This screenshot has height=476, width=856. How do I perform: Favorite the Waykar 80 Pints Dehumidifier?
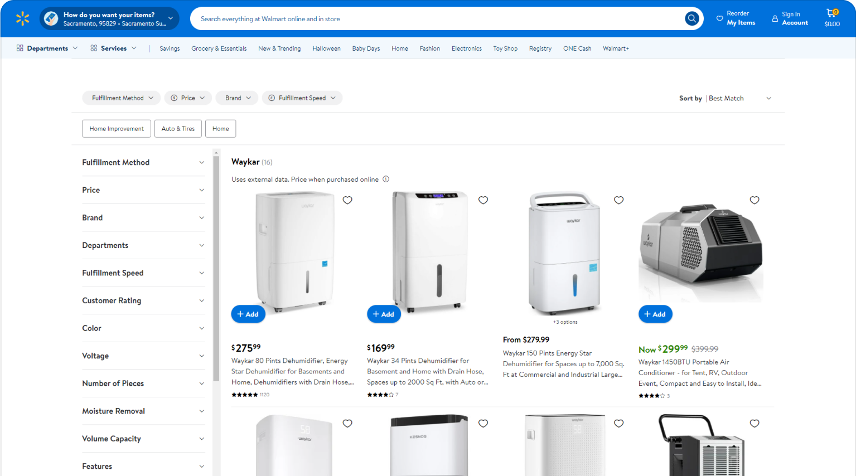tap(347, 200)
